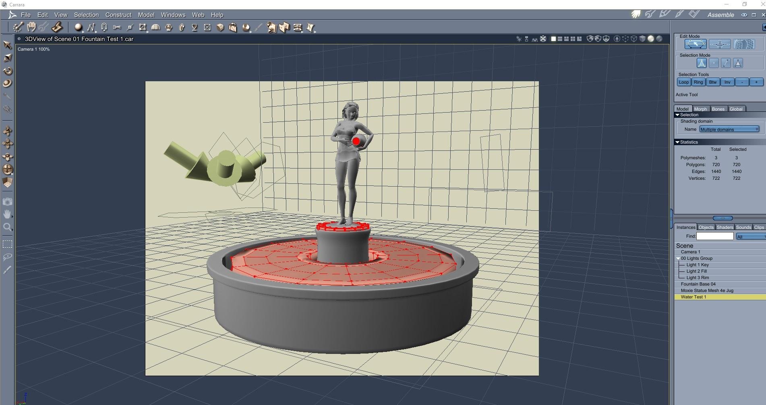The width and height of the screenshot is (766, 405).
Task: Click the minus shrink selection button
Action: click(742, 82)
